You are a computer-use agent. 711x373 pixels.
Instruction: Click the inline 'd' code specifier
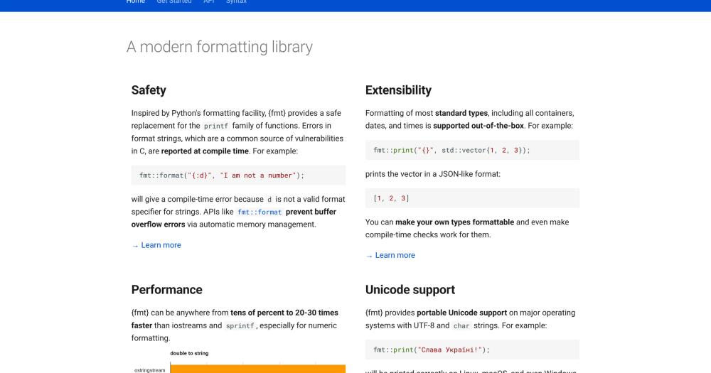pos(269,200)
